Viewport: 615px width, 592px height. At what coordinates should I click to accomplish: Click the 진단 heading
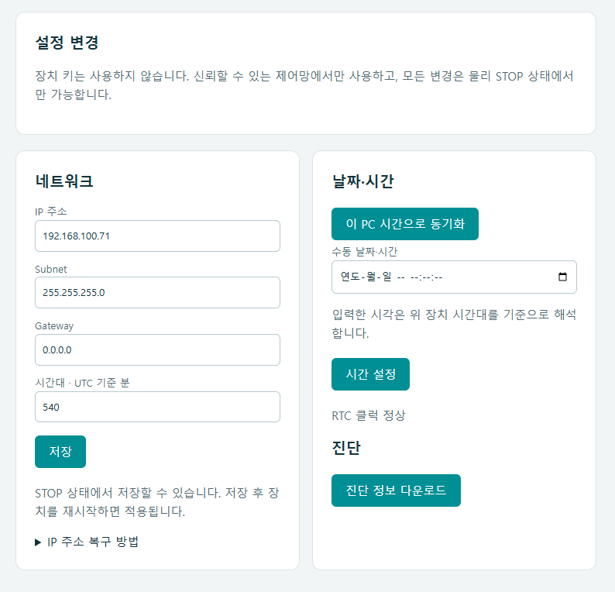click(346, 448)
